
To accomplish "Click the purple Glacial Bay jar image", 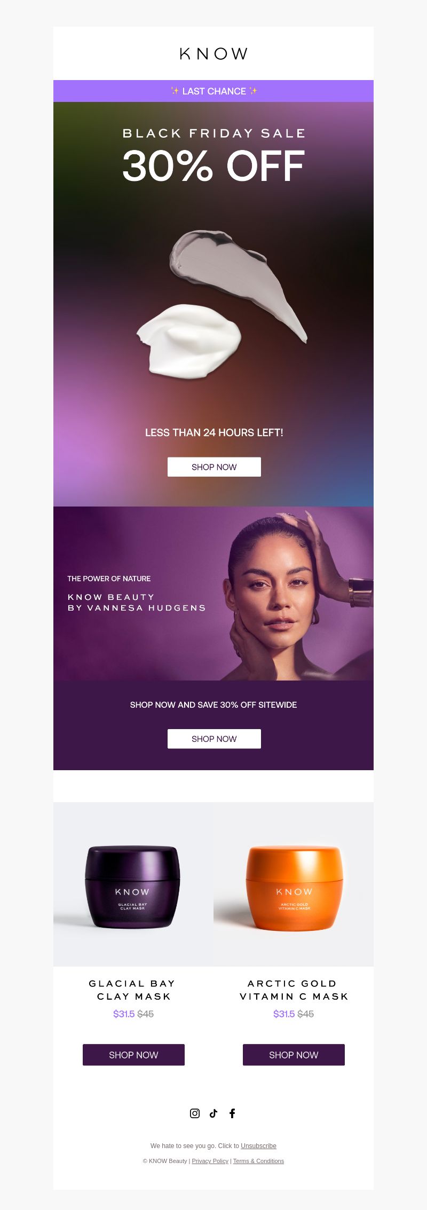I will coord(133,884).
